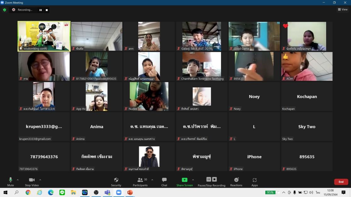Select the Noey participant tile
Image resolution: width=351 pixels, height=197 pixels.
pyautogui.click(x=254, y=96)
